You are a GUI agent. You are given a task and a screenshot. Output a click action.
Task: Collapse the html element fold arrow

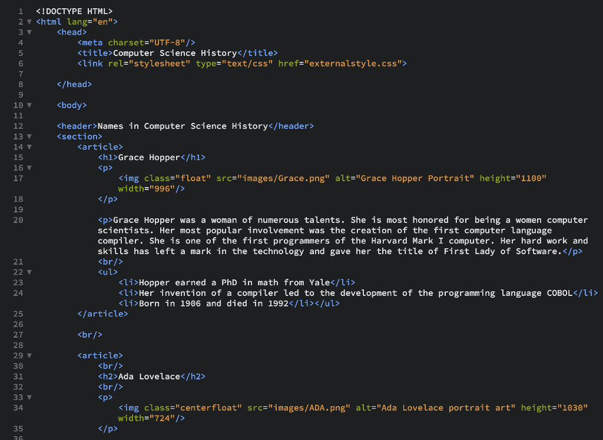pos(28,22)
